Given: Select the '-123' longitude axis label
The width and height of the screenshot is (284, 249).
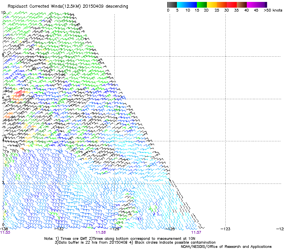Looking at the screenshot, I should [x=226, y=229].
